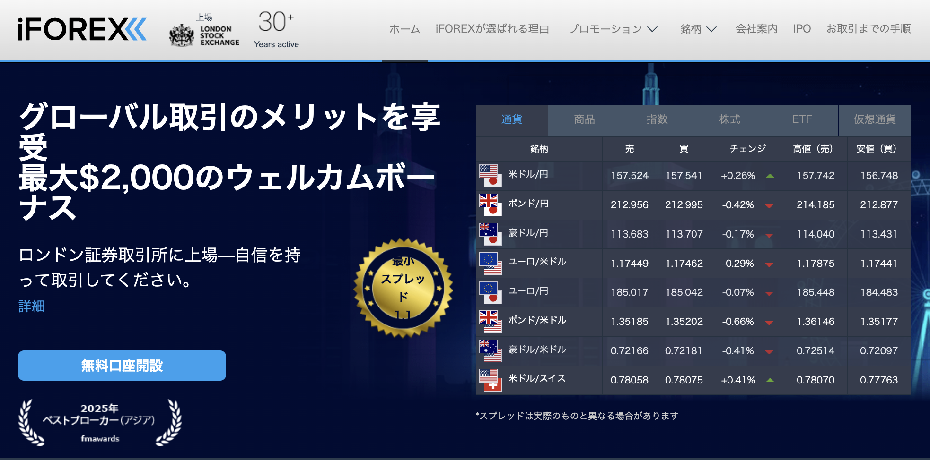Click the ポンド/円 flag pair icon

coord(490,205)
